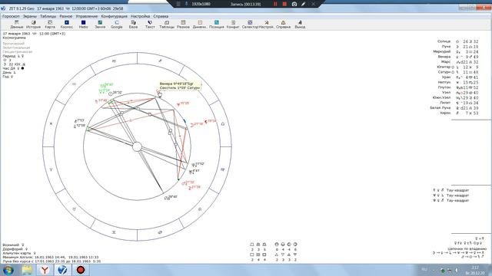This screenshot has width=492, height=276.
Task: Select the Марс row in planet list
Action: pyautogui.click(x=460, y=62)
